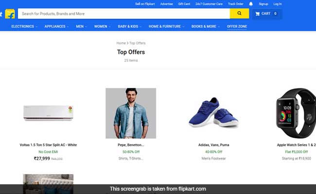Open the Gift Card link
The height and width of the screenshot is (194, 316).
[x=184, y=4]
